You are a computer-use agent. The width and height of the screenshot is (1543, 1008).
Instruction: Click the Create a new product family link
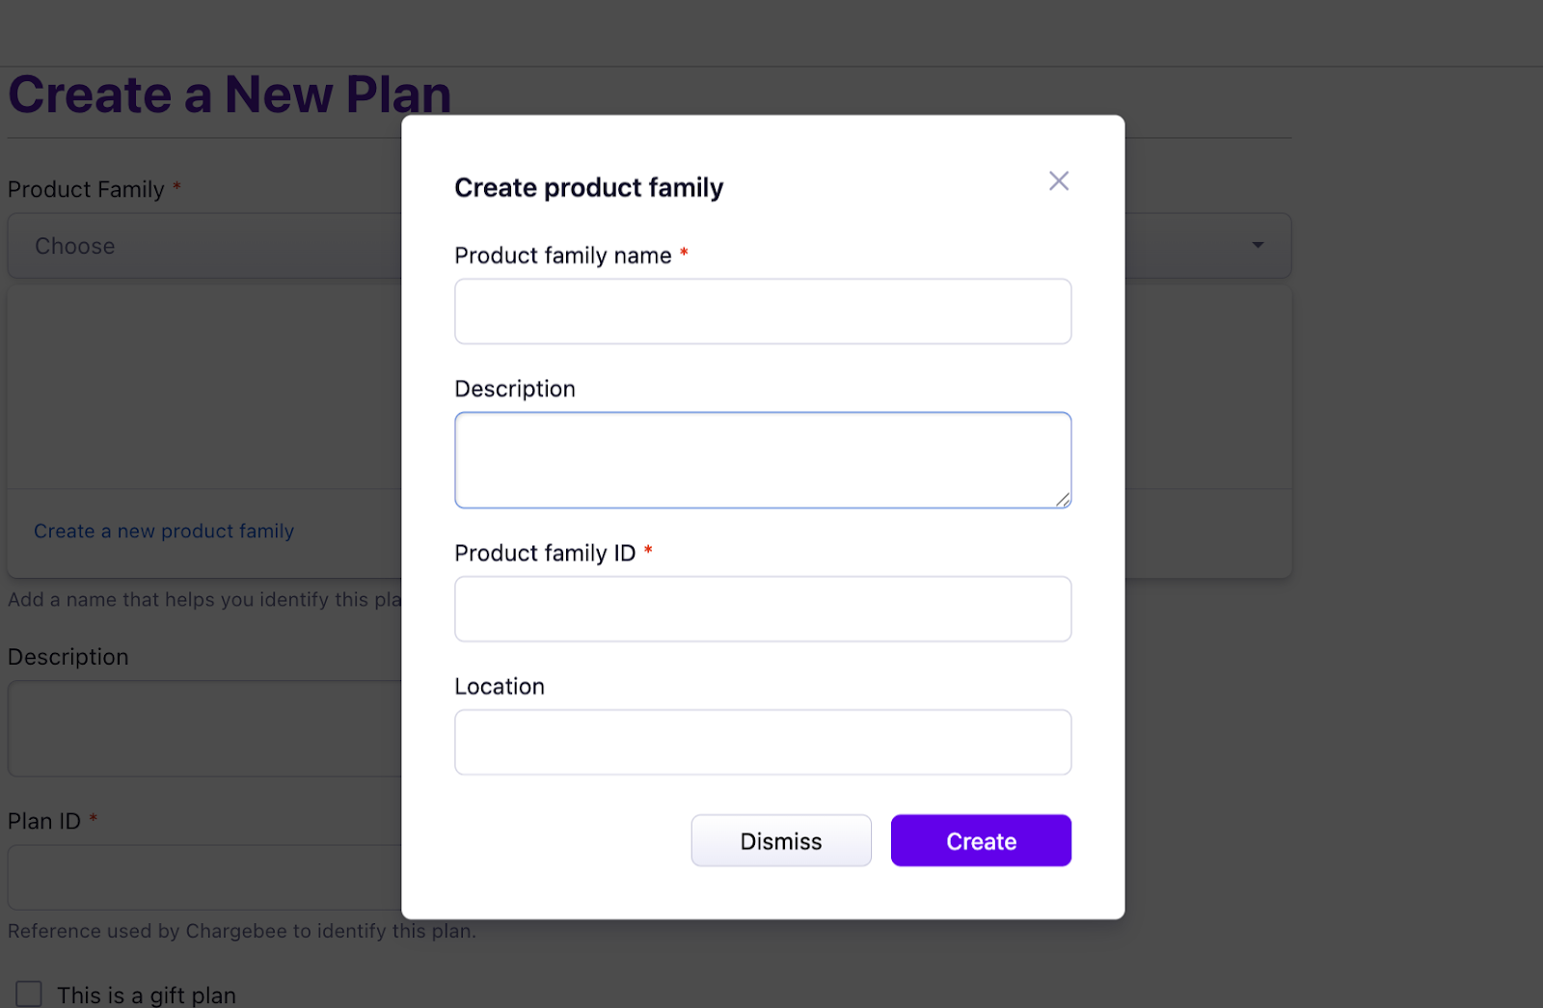(x=164, y=531)
